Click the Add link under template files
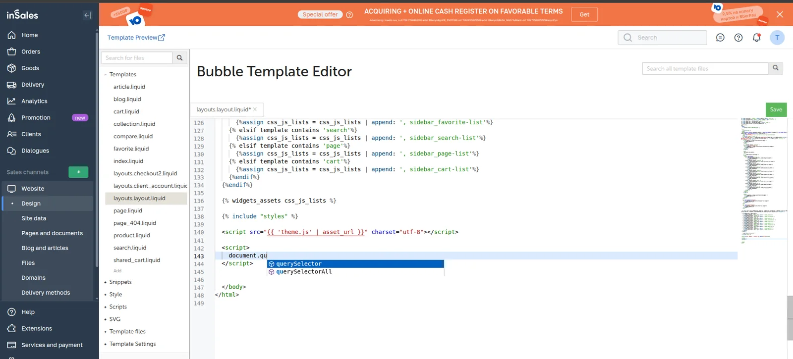 coord(117,271)
